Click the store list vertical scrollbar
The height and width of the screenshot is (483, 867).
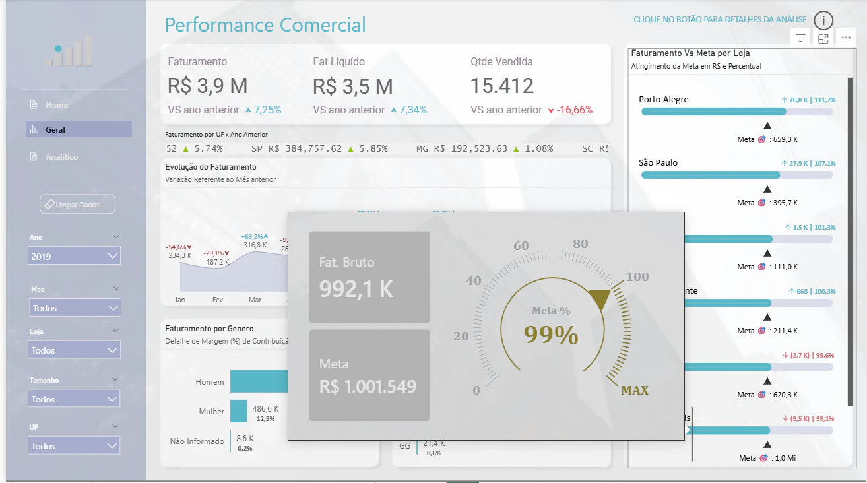pos(850,242)
